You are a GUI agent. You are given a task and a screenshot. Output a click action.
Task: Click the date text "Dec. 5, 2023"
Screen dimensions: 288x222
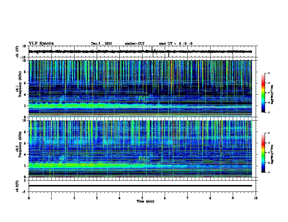[101, 44]
